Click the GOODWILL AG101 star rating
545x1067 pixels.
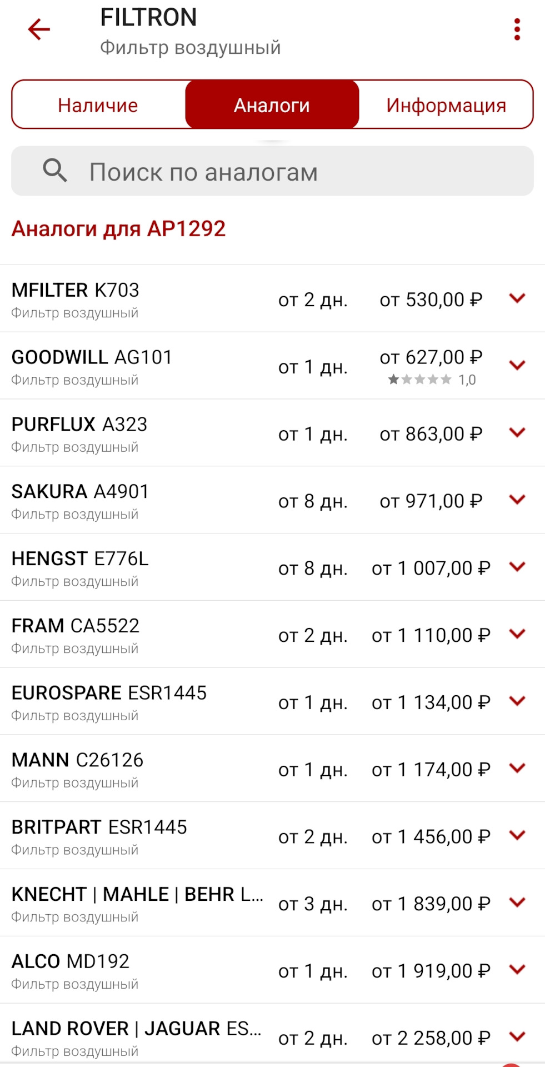(421, 380)
